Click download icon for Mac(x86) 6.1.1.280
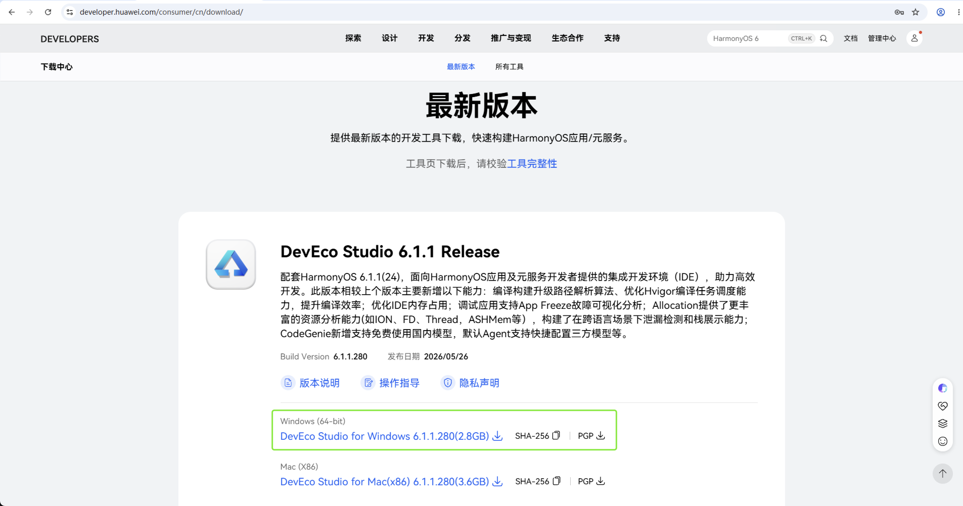The height and width of the screenshot is (506, 963). 498,481
